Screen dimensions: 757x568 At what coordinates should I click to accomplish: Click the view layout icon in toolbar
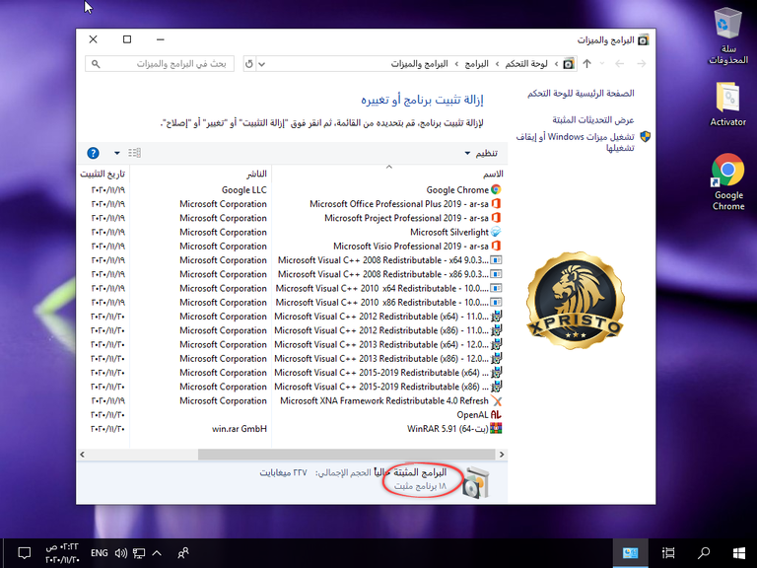click(x=134, y=153)
